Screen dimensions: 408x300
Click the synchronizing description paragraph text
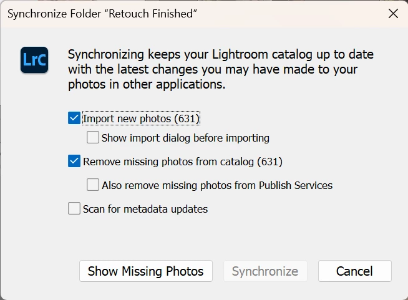click(x=212, y=69)
